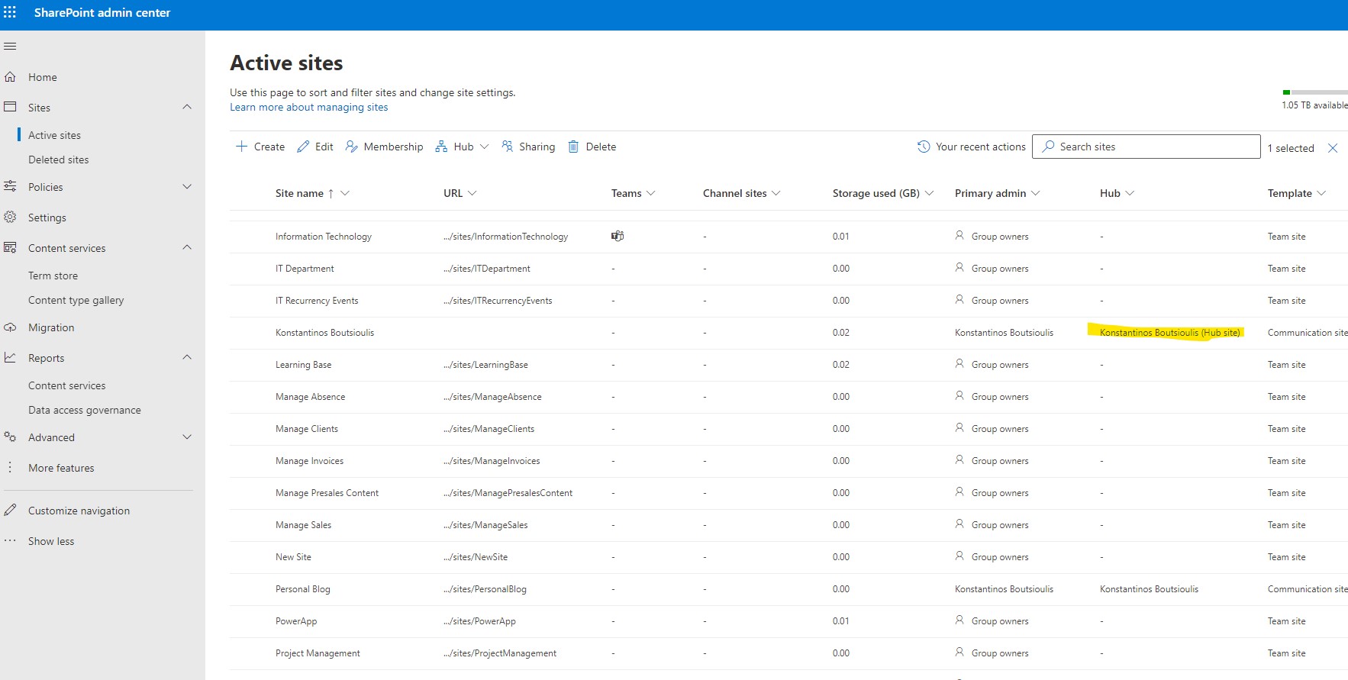Click the Home house icon

pyautogui.click(x=10, y=77)
